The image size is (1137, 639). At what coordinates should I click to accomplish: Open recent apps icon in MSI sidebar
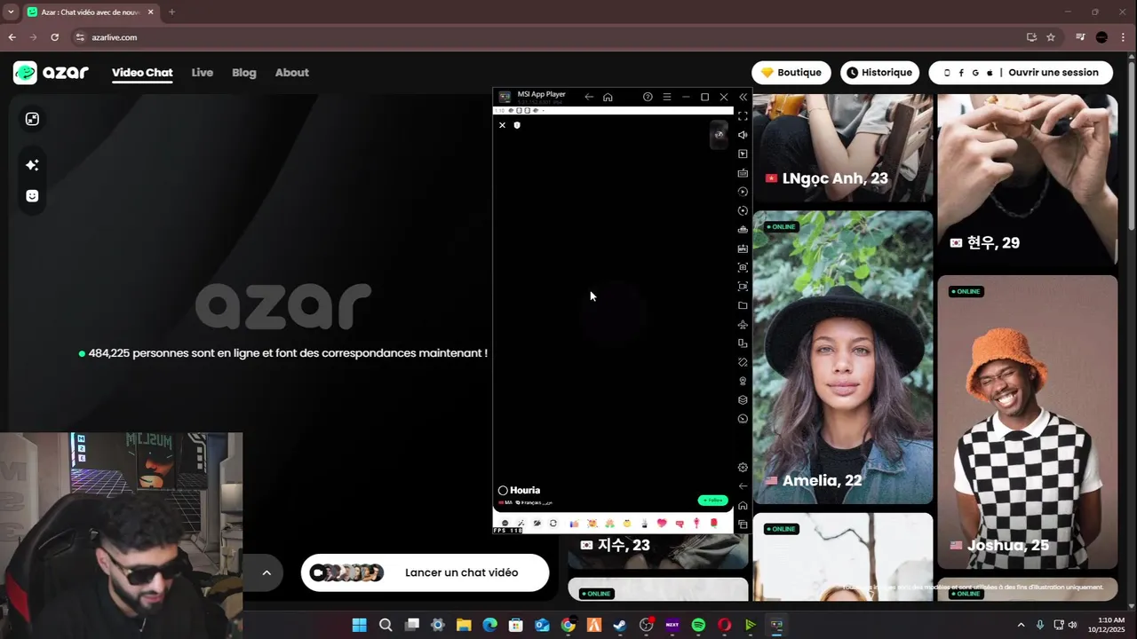click(x=743, y=525)
